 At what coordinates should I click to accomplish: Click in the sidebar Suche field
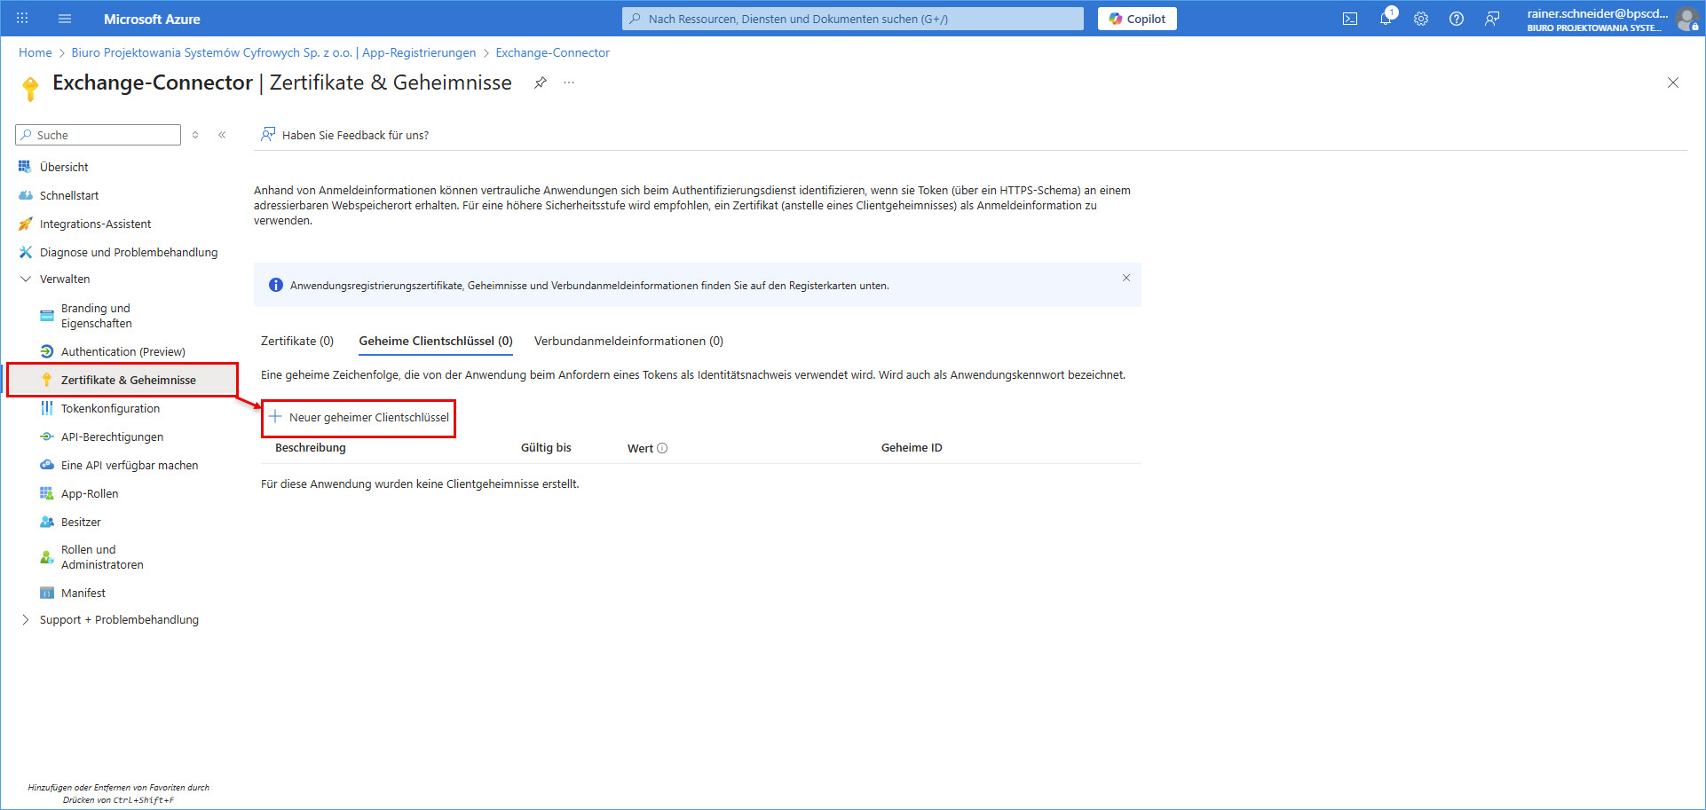[98, 135]
